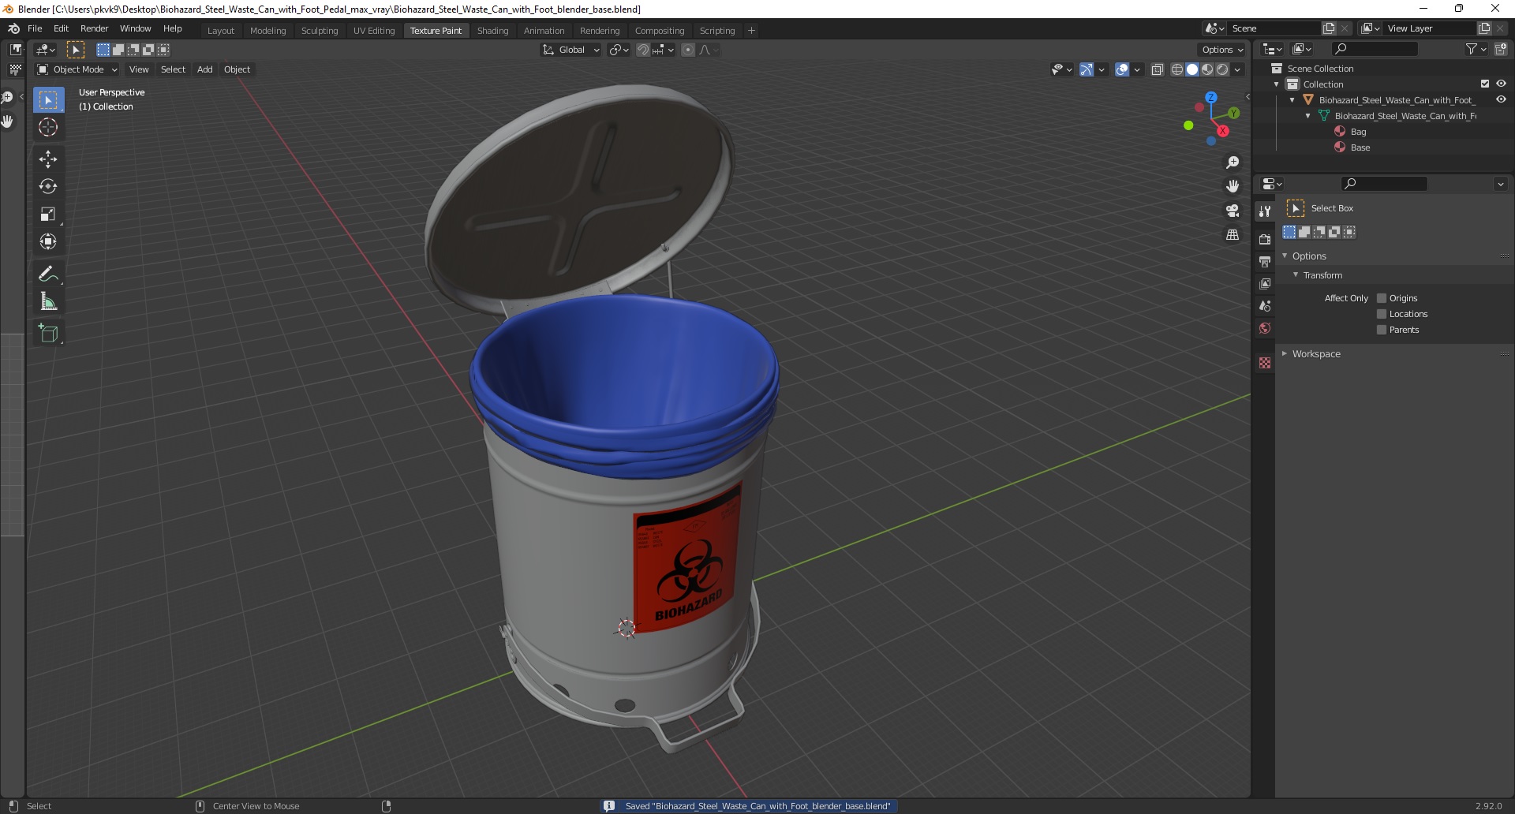Open the Window menu

click(x=135, y=28)
